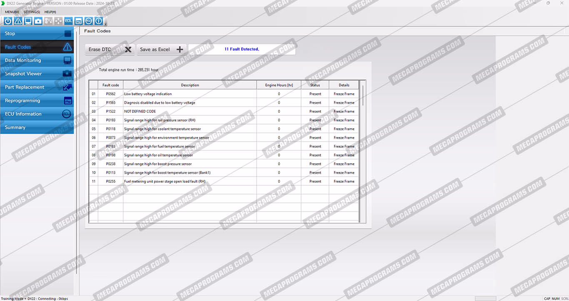The image size is (569, 301).
Task: Click the camera snapshot toolbar icon
Action: [x=38, y=21]
